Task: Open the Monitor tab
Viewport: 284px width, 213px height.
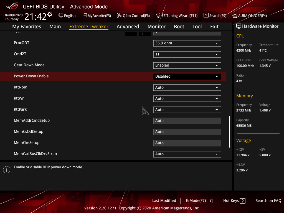Action: [156, 27]
